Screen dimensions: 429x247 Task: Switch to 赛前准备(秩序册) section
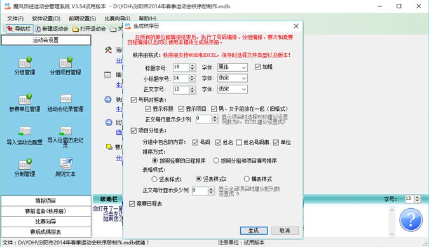[46, 211]
